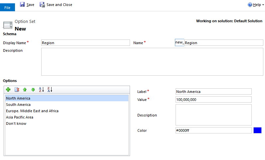Open the File menu
This screenshot has width=265, height=160.
point(7,7)
